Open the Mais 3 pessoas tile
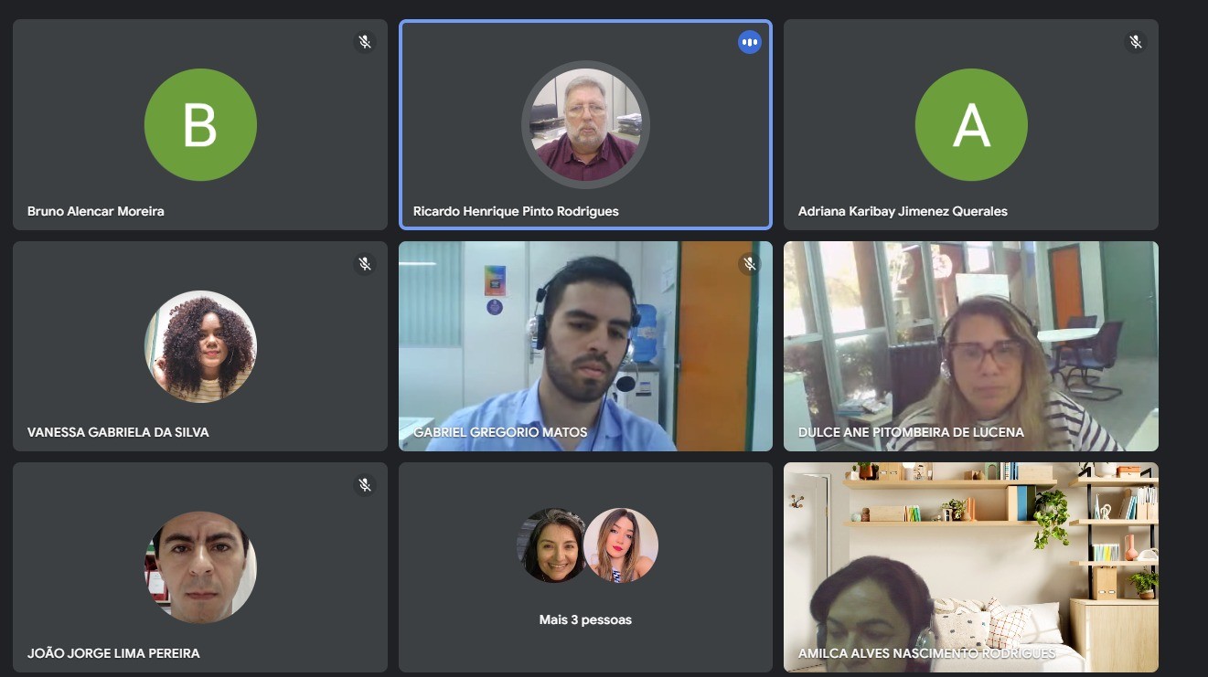 click(585, 567)
